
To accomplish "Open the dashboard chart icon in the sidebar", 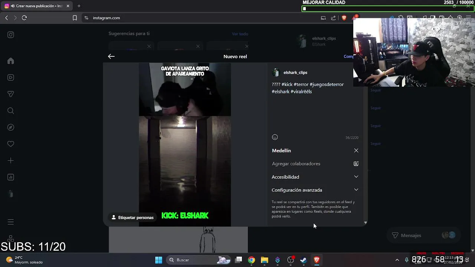I will coord(11,177).
